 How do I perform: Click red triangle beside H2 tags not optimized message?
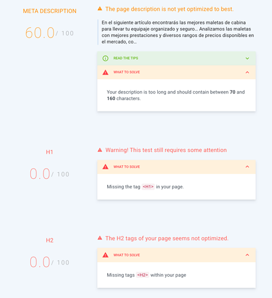tap(100, 238)
